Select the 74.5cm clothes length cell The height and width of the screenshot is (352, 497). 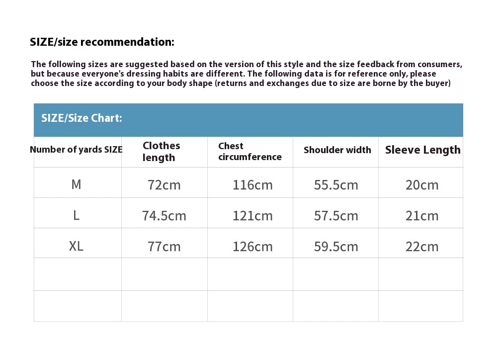(x=164, y=216)
